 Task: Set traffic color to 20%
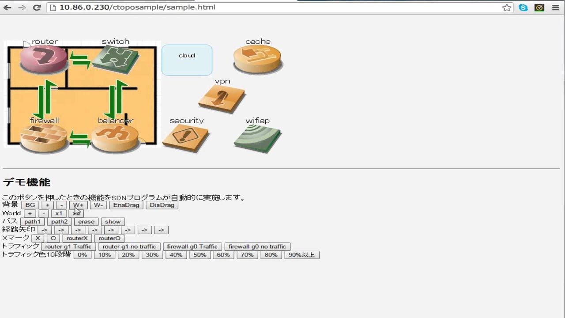128,255
